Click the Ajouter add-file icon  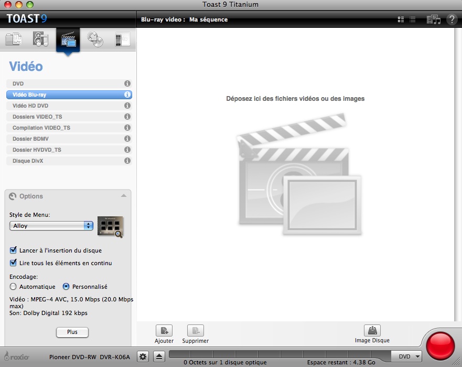coord(164,330)
